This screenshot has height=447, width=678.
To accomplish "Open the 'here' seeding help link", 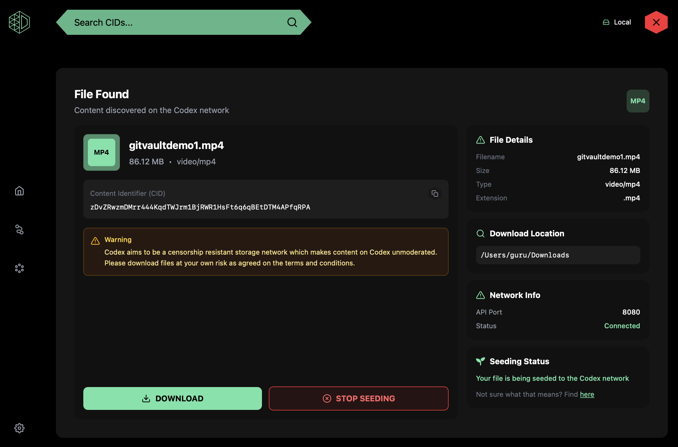I will (587, 394).
